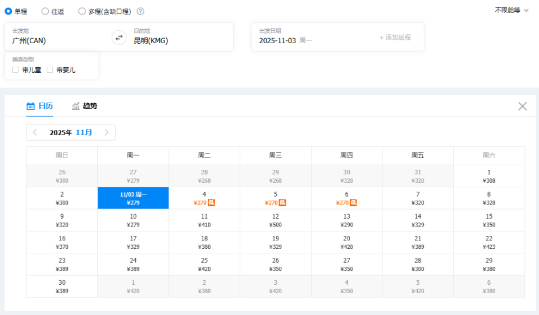Select November 25 priced ¥420
539x315 pixels.
pos(204,265)
